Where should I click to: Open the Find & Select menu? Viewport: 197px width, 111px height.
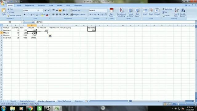click(x=183, y=12)
